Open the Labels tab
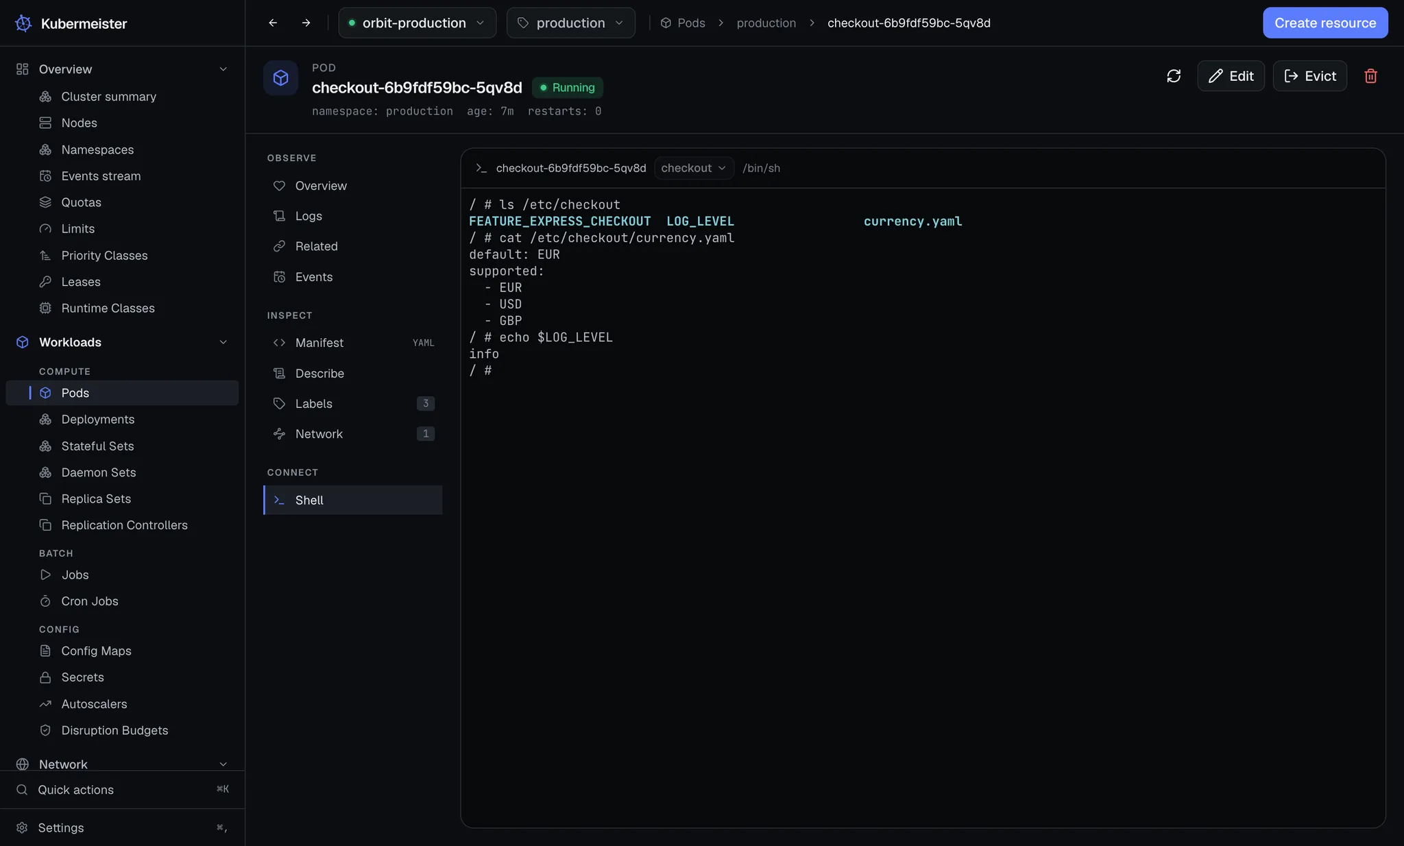Screen dimensions: 1404x846 [352, 404]
